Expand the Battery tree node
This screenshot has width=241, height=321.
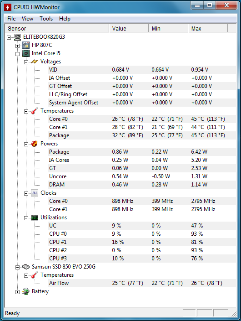click(x=18, y=292)
